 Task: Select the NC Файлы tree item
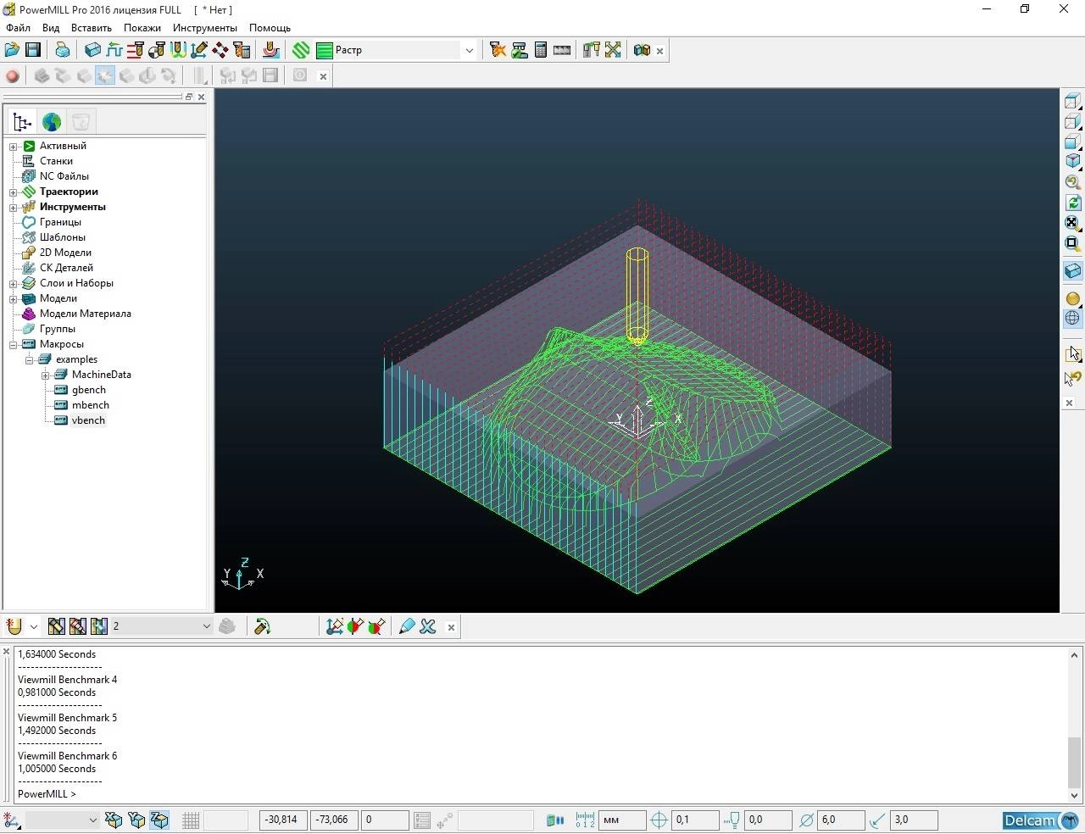tap(64, 176)
